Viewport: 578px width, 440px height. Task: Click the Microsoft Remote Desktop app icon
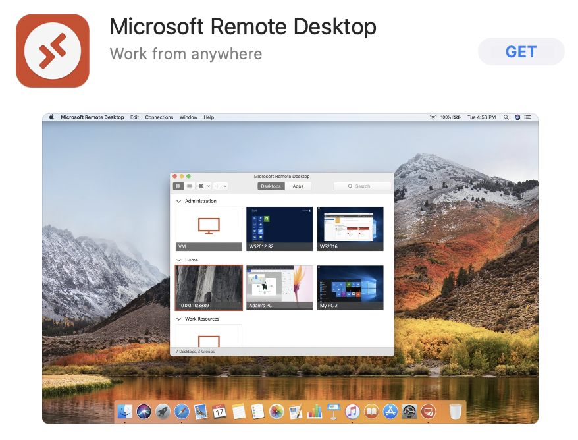pos(52,51)
